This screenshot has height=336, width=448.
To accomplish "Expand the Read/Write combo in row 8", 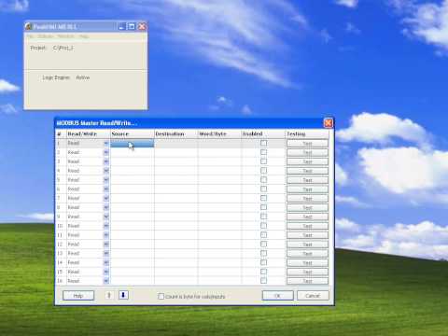I will pyautogui.click(x=106, y=207).
